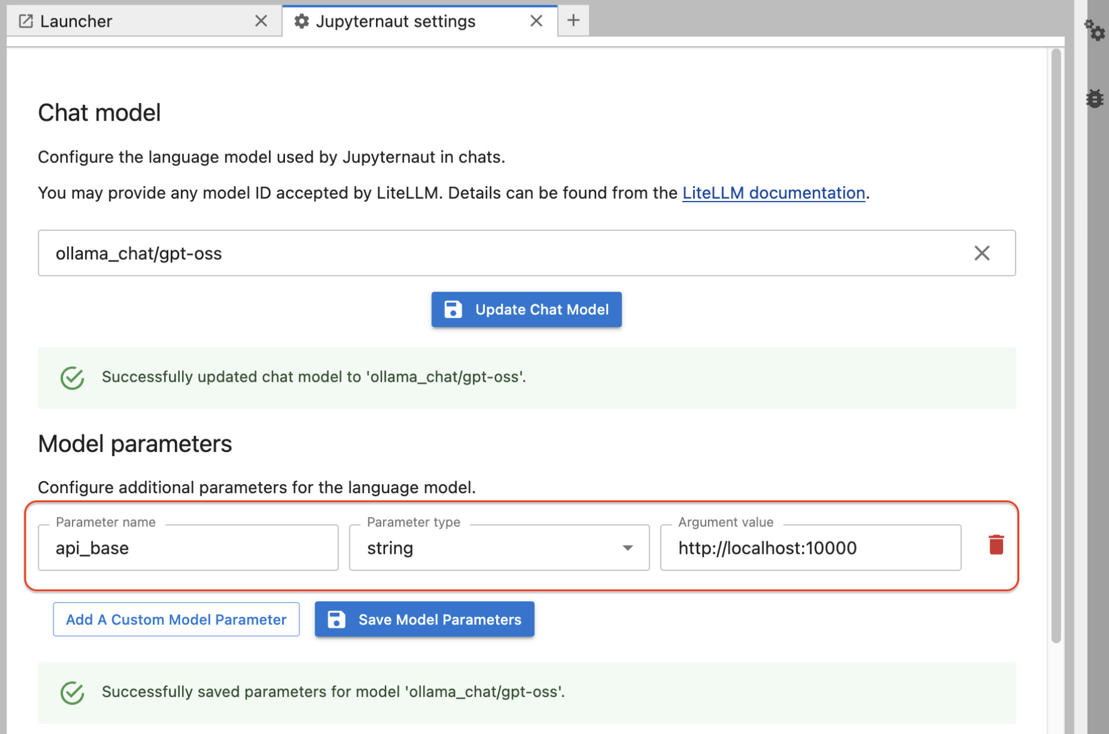Screen dimensions: 1109x734
Task: Clear the chat model field with the X icon
Action: (x=982, y=253)
